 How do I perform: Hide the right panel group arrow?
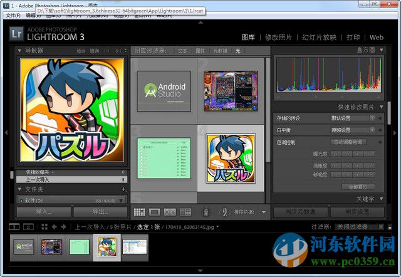[x=395, y=133]
